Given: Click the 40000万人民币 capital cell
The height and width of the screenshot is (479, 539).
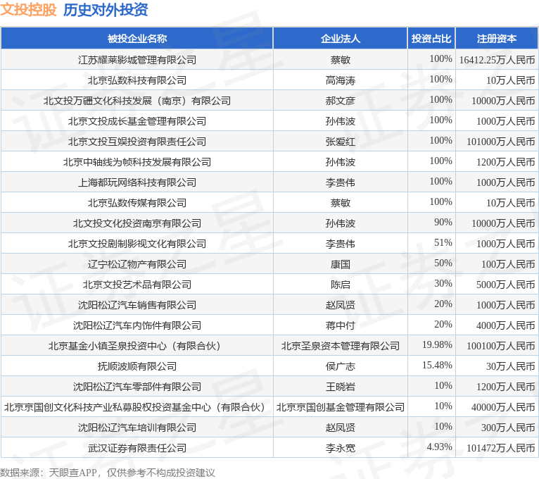Looking at the screenshot, I should point(497,407).
